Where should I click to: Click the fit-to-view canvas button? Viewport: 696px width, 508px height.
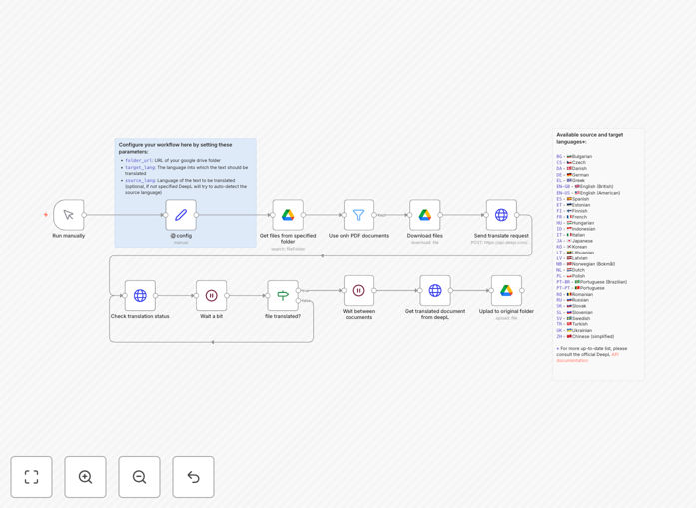[x=32, y=477]
